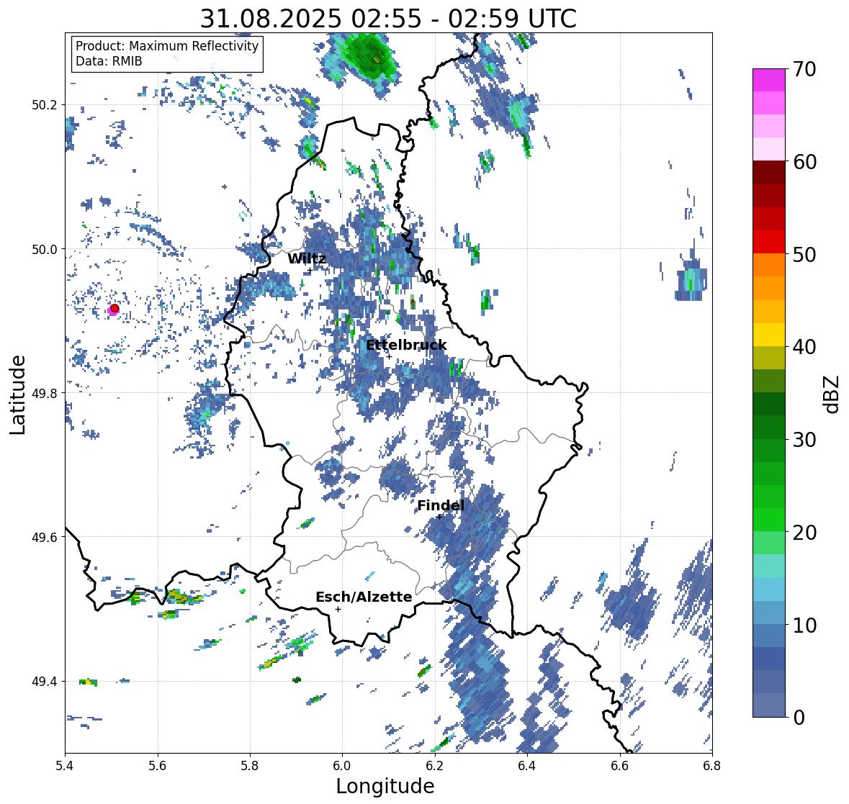
Task: Click the plus marker below the Esch/Alzette label
Action: (338, 609)
